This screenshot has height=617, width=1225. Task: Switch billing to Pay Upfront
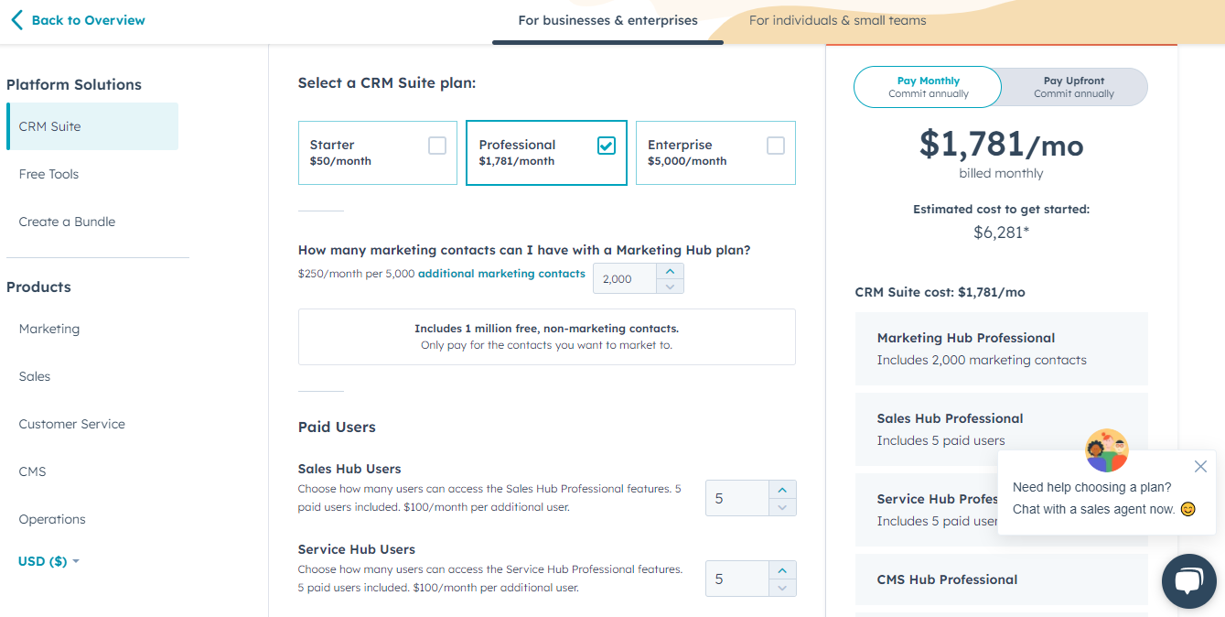1074,87
